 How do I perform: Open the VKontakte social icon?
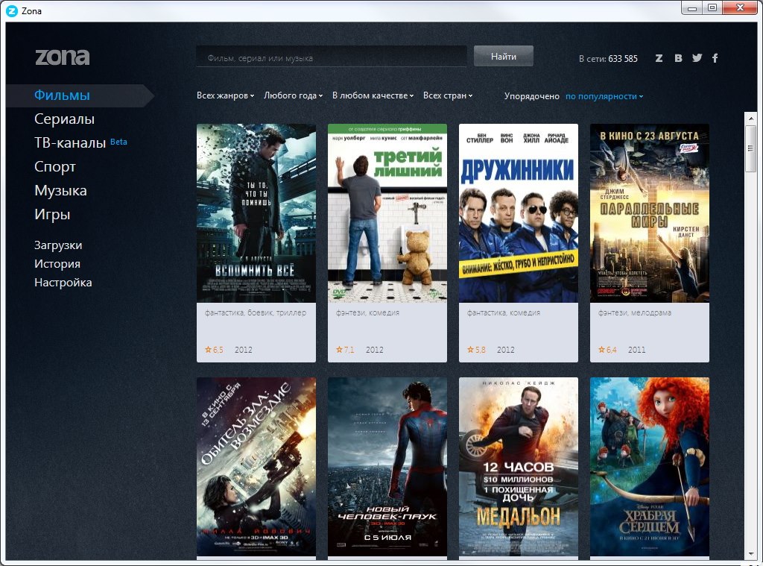pos(678,58)
